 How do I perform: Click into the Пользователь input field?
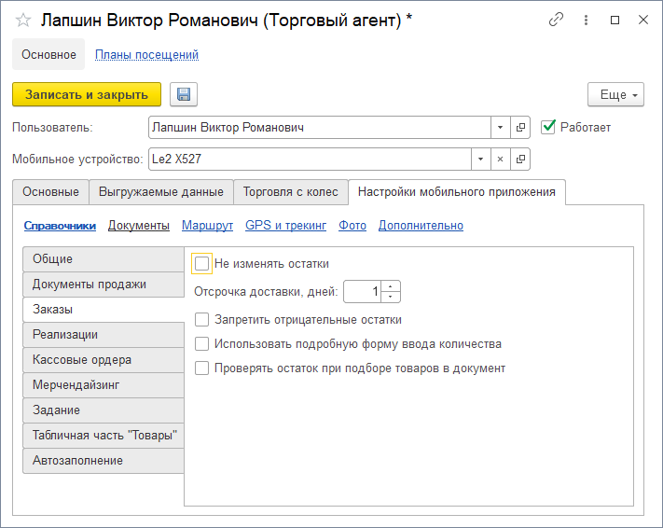[320, 128]
